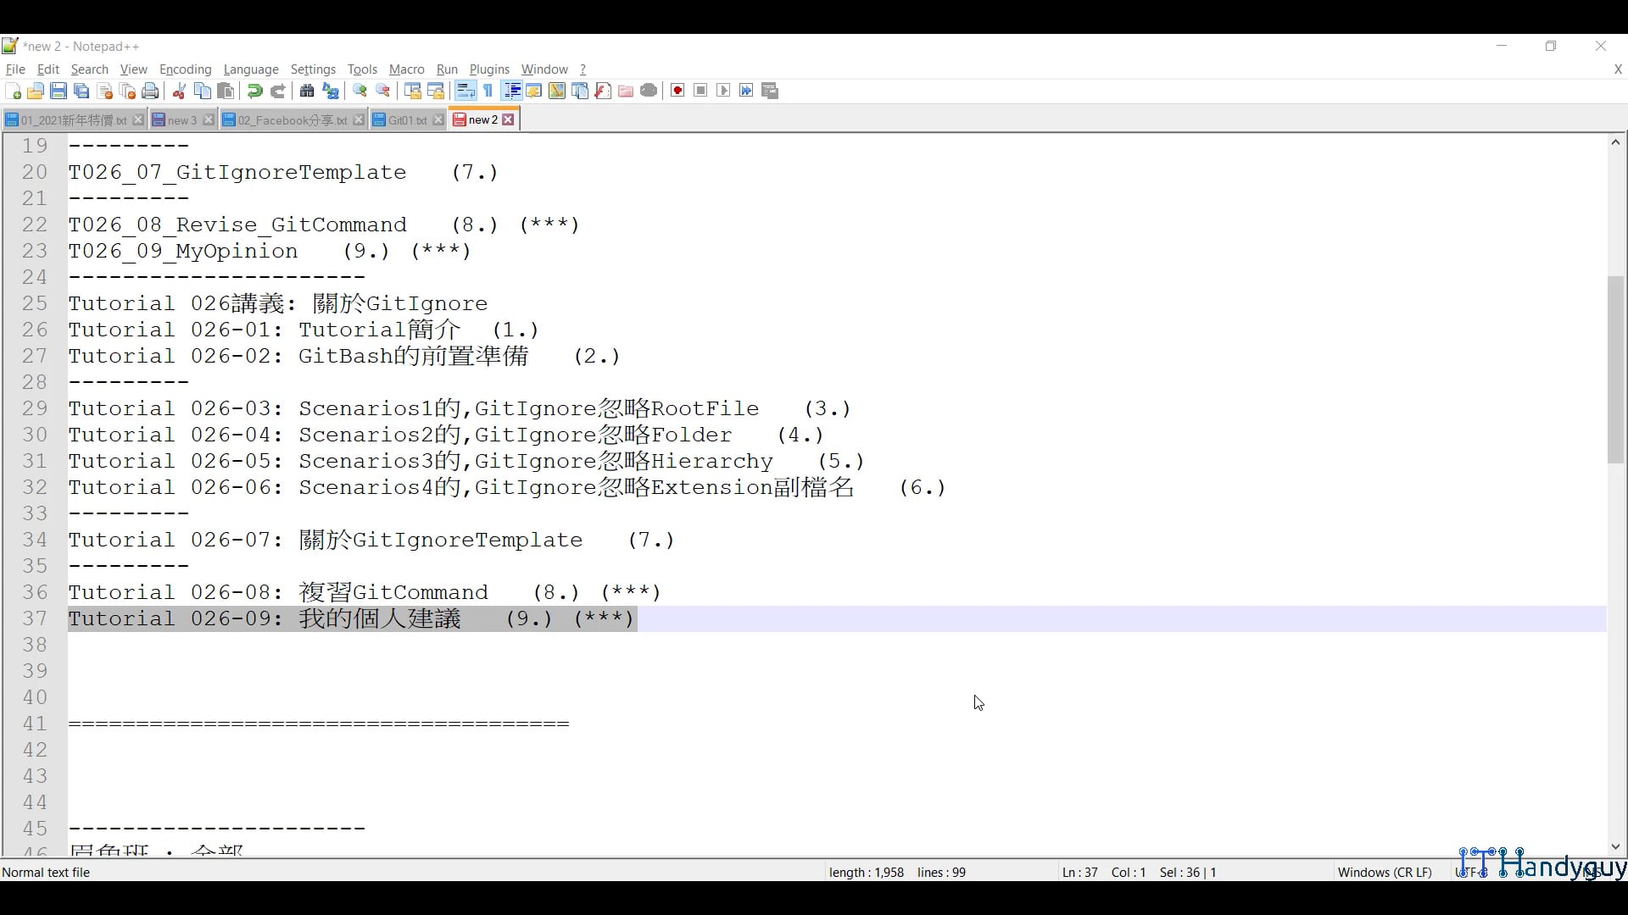Screen dimensions: 1628x915
Task: Open the Language menu
Action: coord(251,69)
